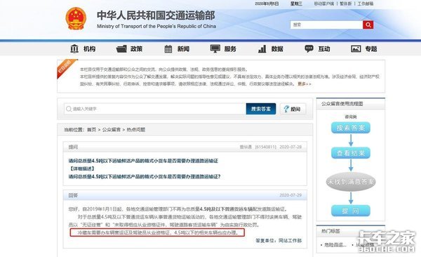This screenshot has width=421, height=257.
Task: Click the top date 2020年8月5日
Action: [x=267, y=4]
